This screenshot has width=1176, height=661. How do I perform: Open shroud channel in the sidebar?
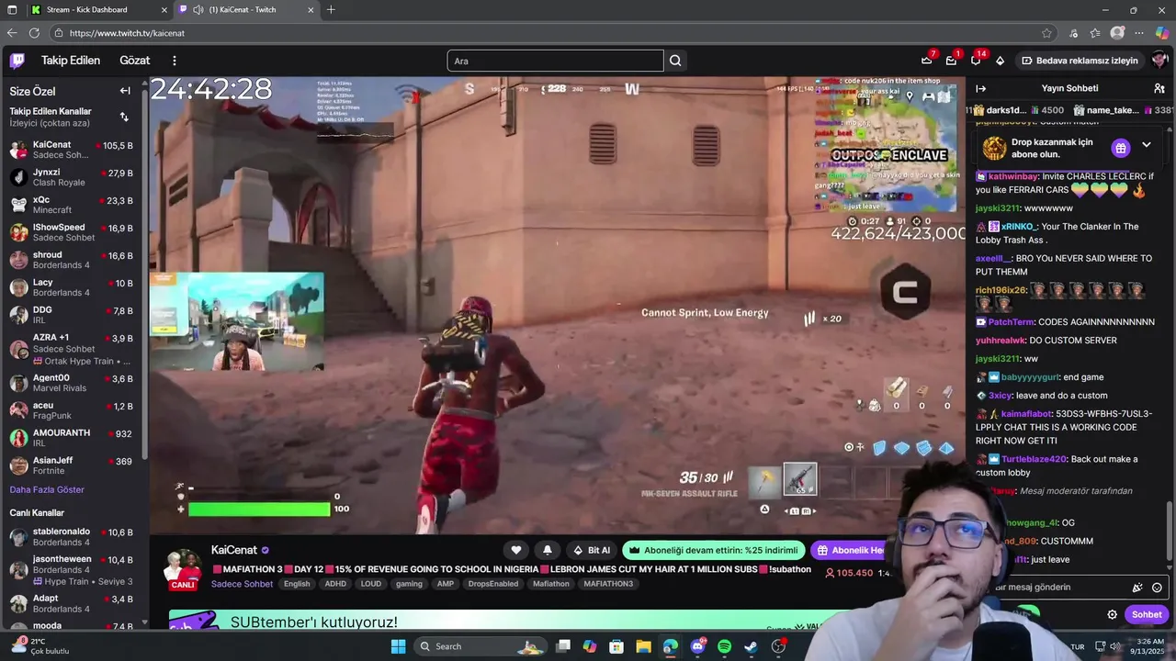(x=73, y=260)
